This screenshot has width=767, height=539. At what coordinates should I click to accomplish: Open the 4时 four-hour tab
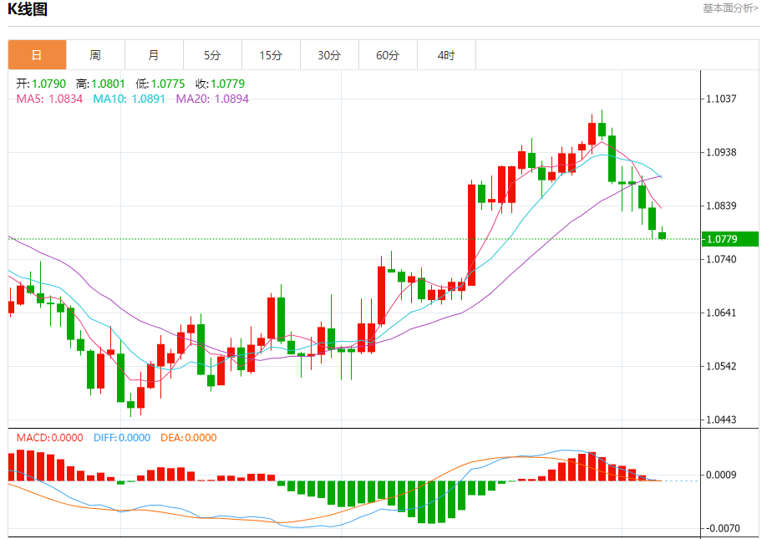tap(446, 55)
